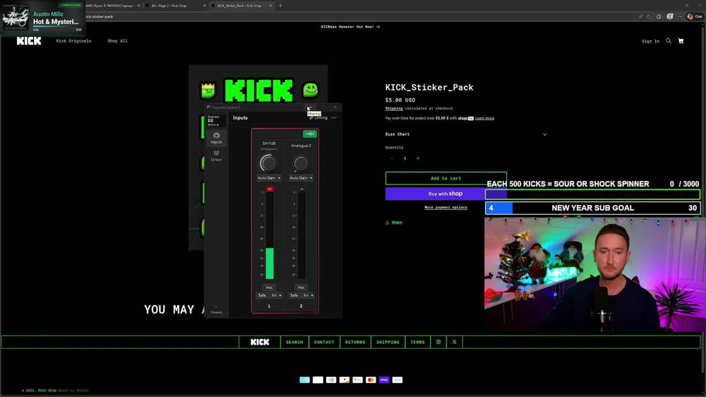
Task: Switch to All – Page 2 – Kick Shop tab
Action: (x=175, y=6)
